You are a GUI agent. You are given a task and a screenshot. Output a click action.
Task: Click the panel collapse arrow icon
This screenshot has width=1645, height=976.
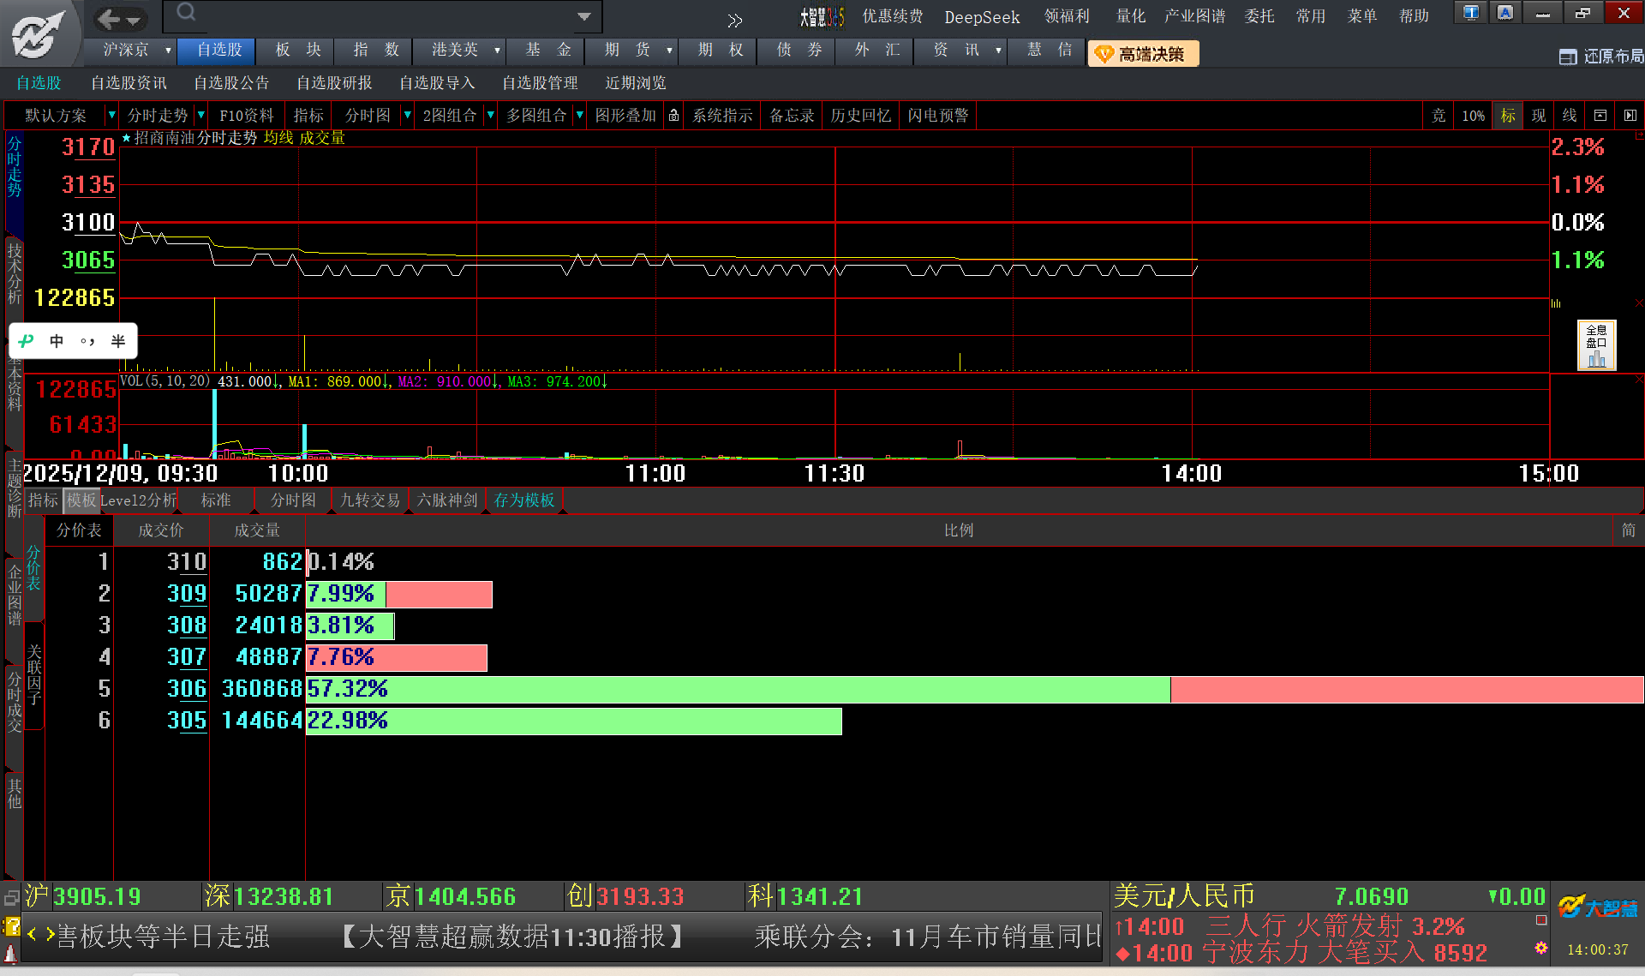[1630, 116]
